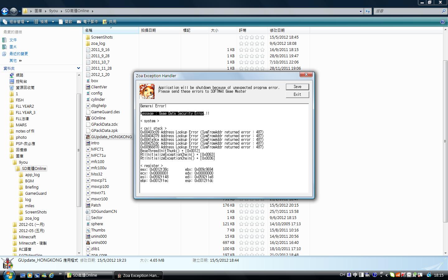The width and height of the screenshot is (448, 280).
Task: Open the address bar history dropdown
Action: (x=361, y=11)
